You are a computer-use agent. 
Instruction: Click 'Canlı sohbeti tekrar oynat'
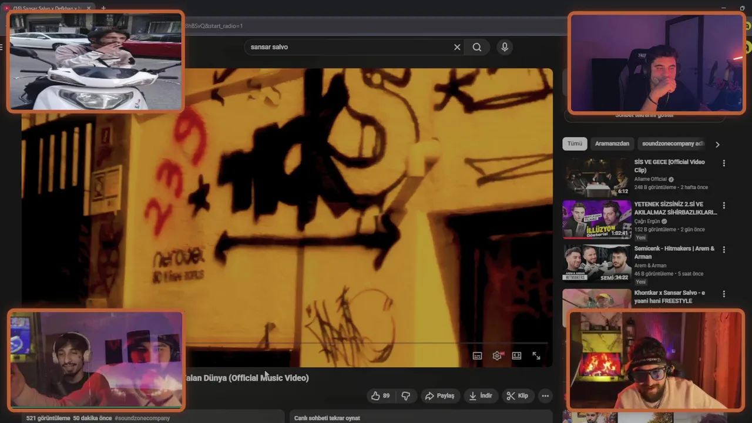[327, 418]
